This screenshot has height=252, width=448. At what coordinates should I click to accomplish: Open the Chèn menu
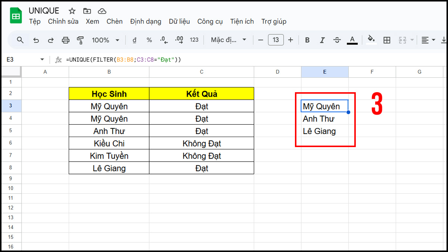coord(115,21)
